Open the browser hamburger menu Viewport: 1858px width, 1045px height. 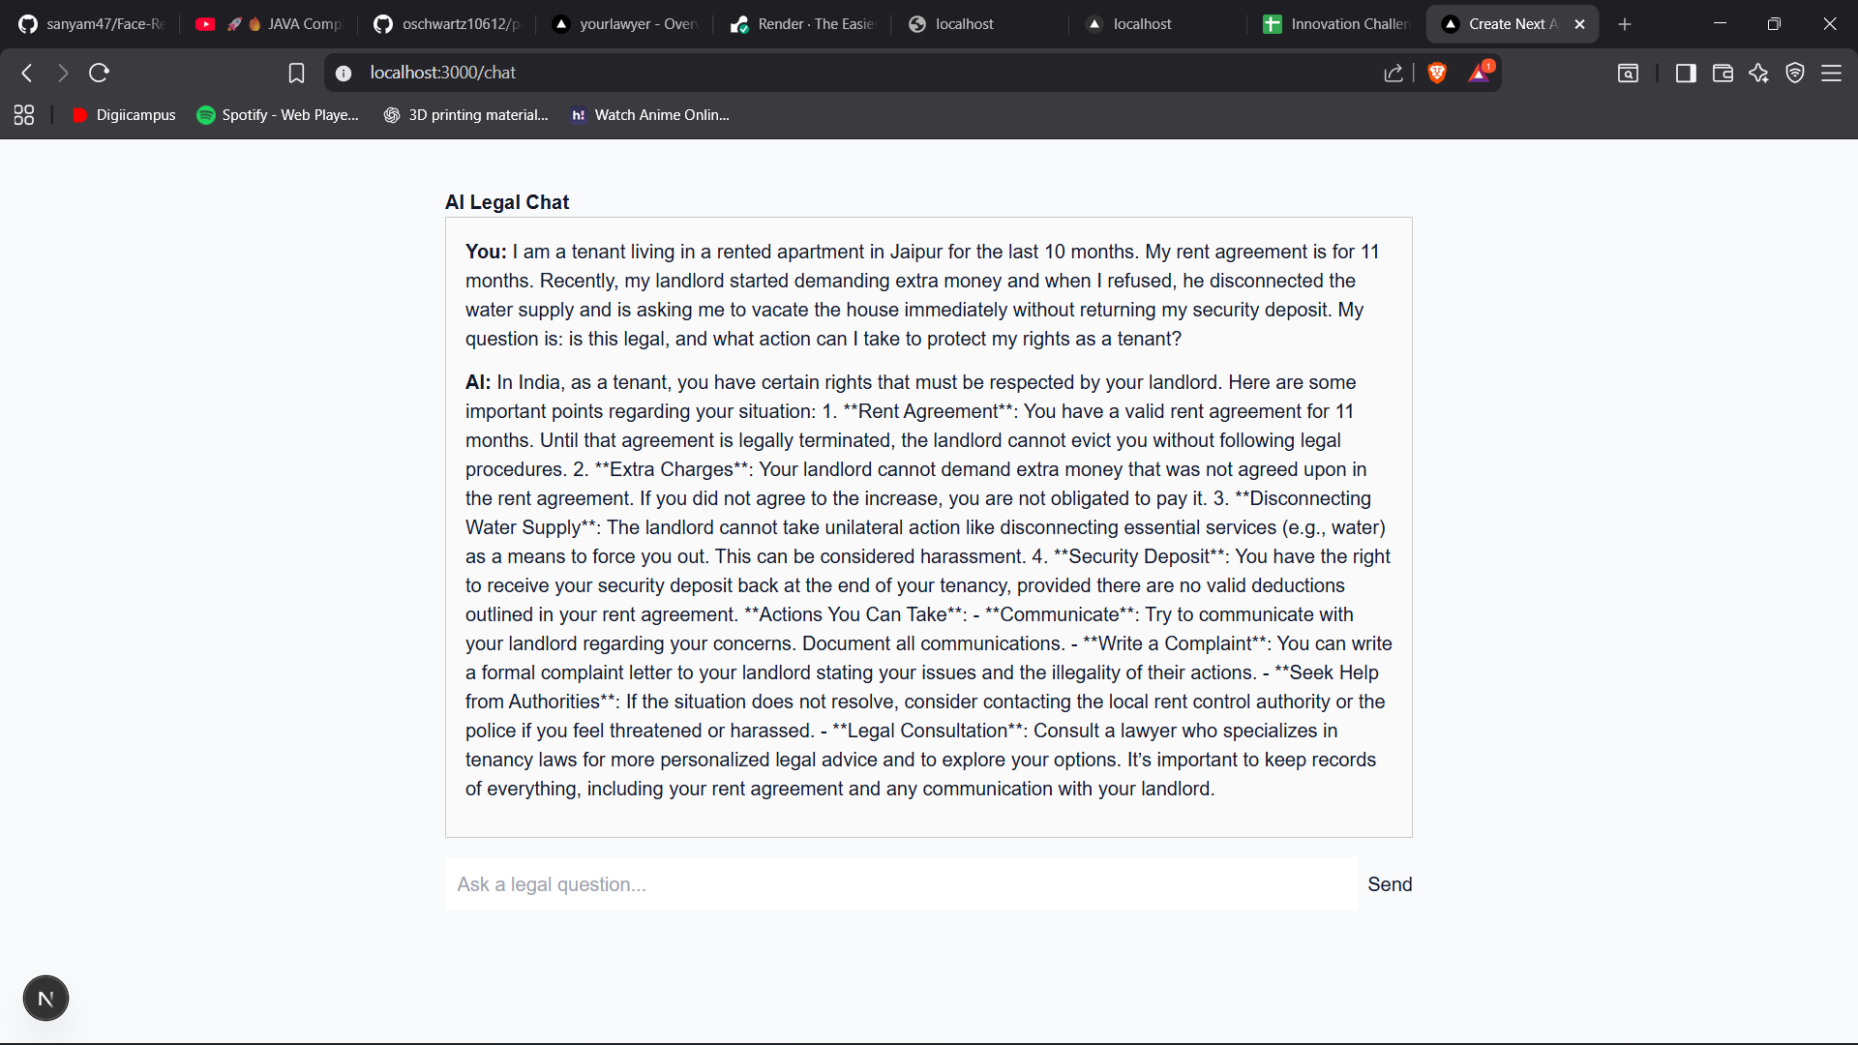pos(1831,73)
